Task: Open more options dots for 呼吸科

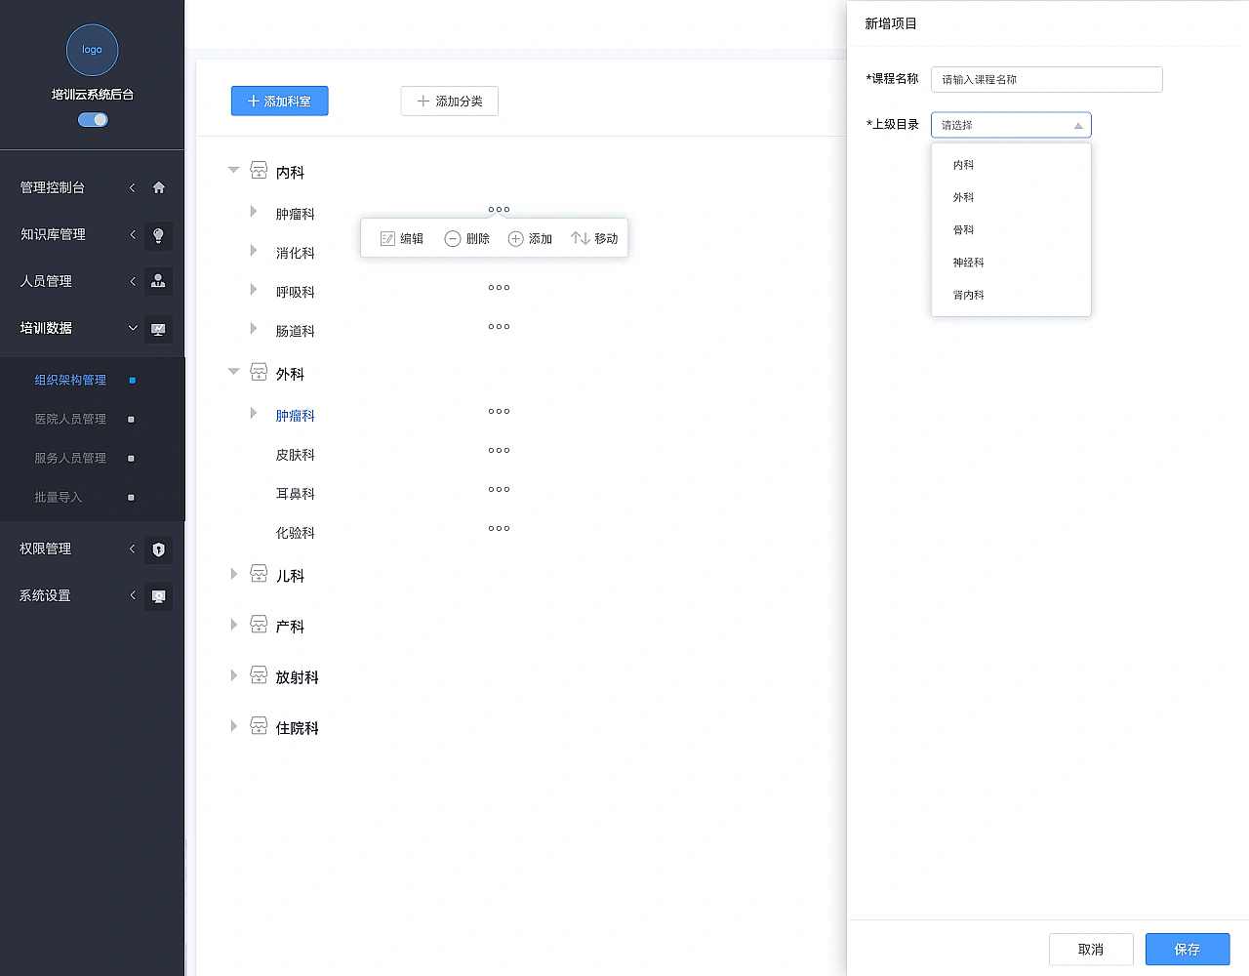Action: click(499, 288)
